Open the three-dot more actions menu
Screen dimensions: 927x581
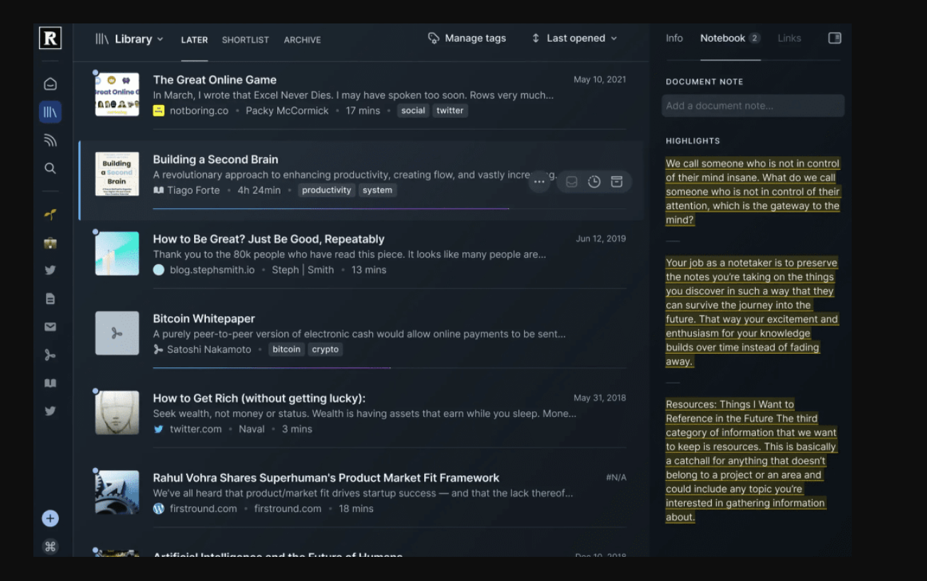coord(539,182)
